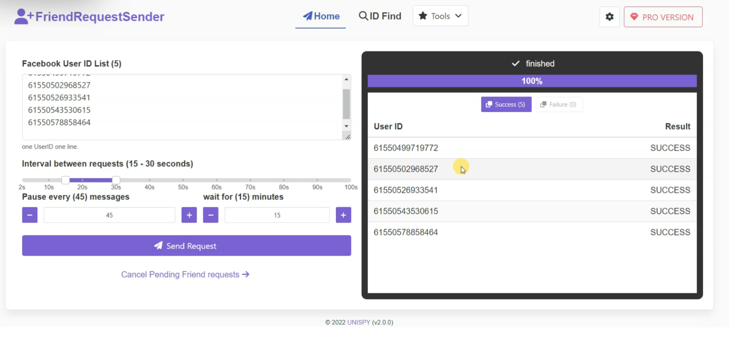Viewport: 729px width, 355px height.
Task: Click the PRO VERSION button
Action: (x=663, y=17)
